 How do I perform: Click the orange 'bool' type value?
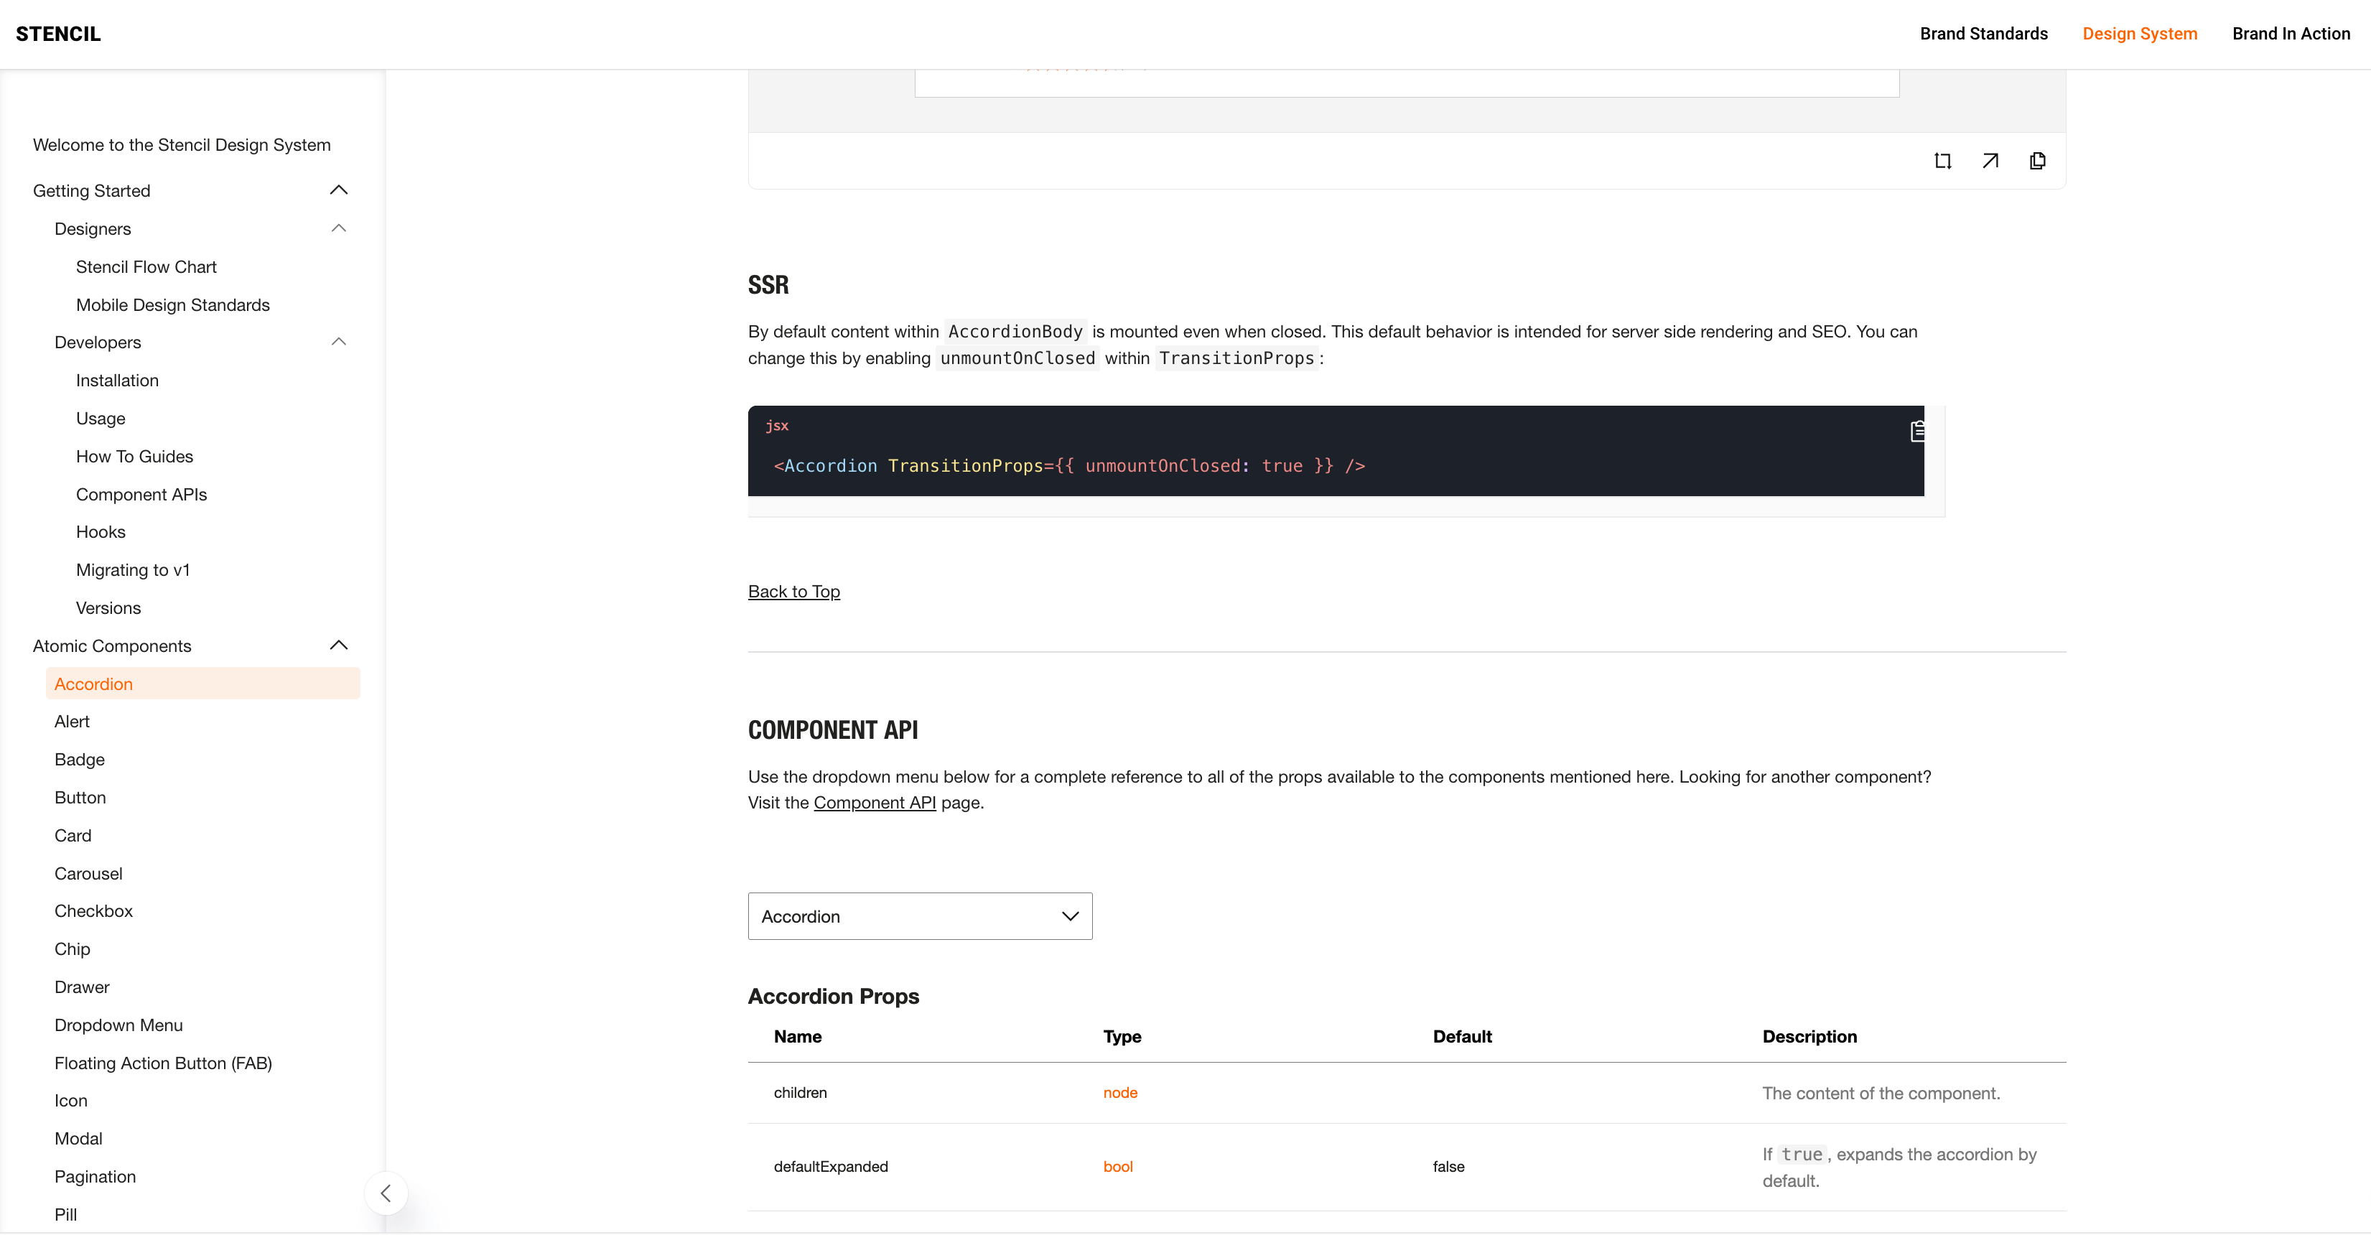[x=1117, y=1167]
